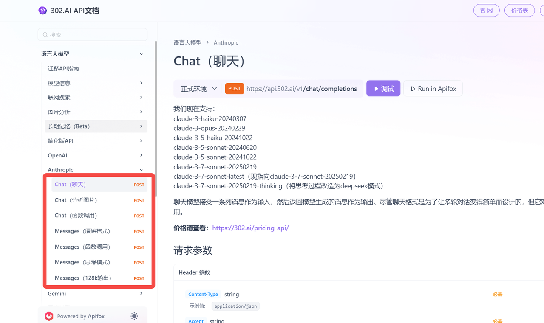Expand the OpenAI menu
The image size is (544, 323).
tap(141, 155)
